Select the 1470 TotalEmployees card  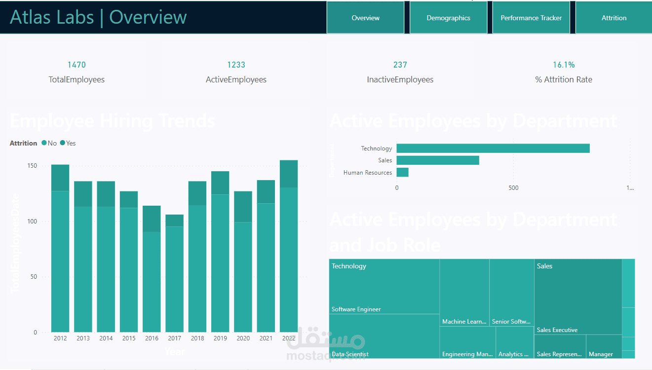coord(77,72)
